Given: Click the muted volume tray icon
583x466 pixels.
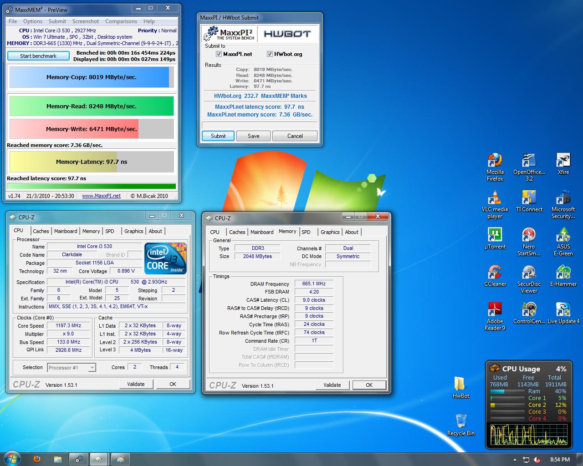Looking at the screenshot, I should (537, 460).
